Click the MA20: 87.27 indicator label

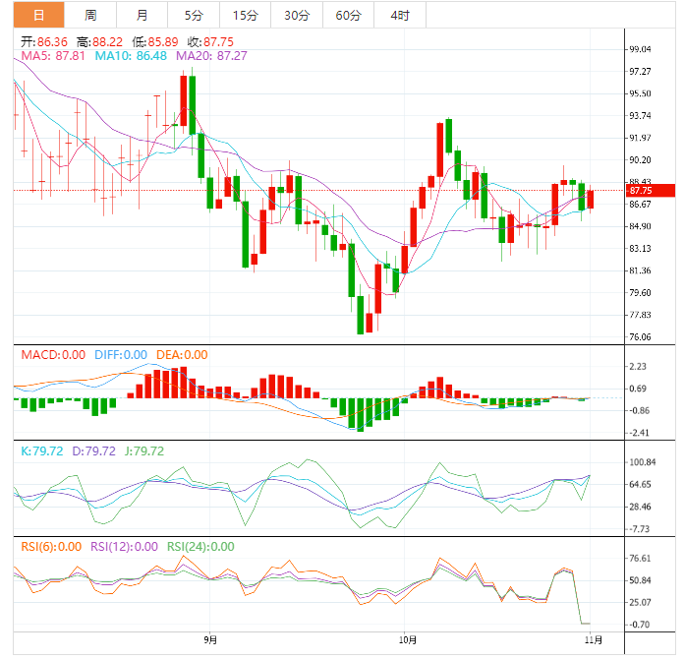tap(211, 56)
